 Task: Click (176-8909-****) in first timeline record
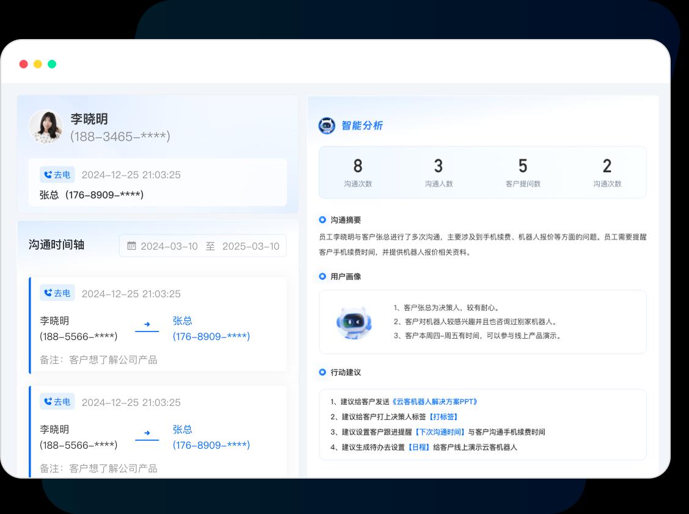tap(211, 336)
